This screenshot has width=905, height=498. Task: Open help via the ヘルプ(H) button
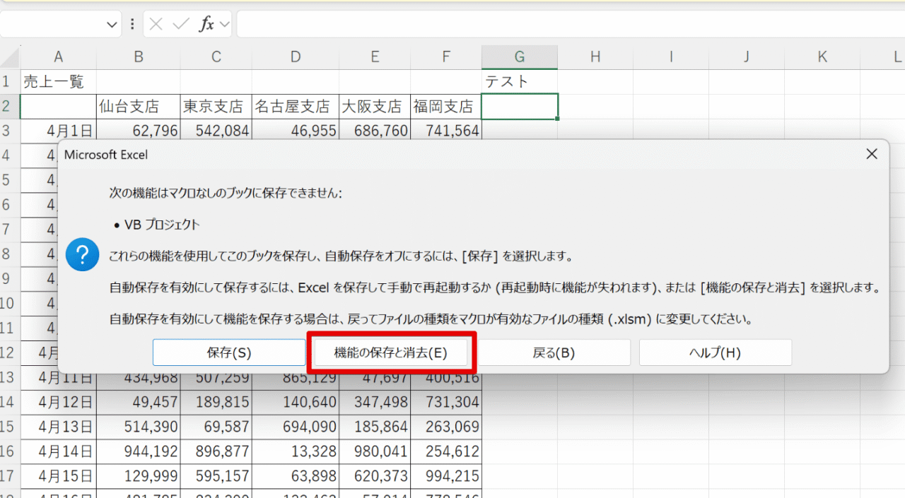click(x=715, y=352)
